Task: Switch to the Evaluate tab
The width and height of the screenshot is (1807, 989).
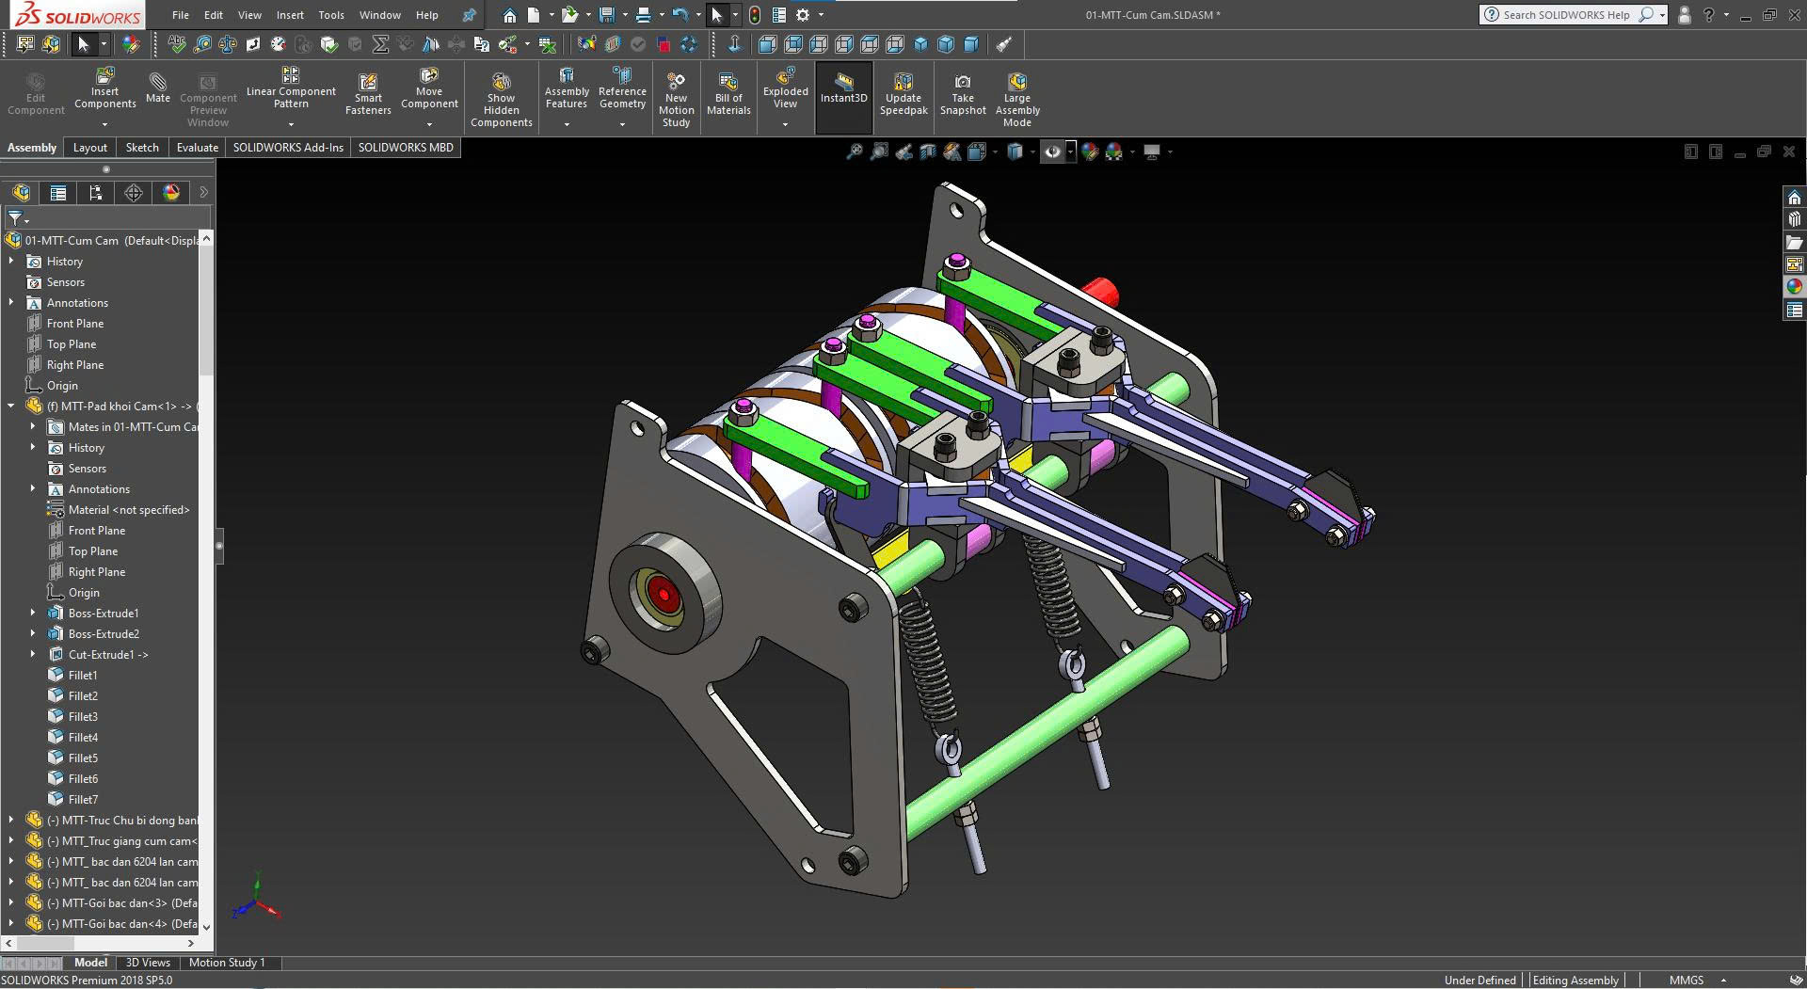Action: click(198, 148)
